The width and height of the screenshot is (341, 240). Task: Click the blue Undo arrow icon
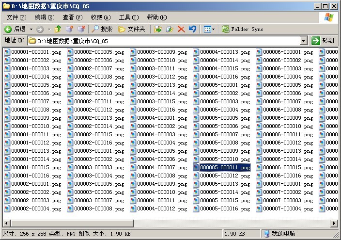[192, 29]
